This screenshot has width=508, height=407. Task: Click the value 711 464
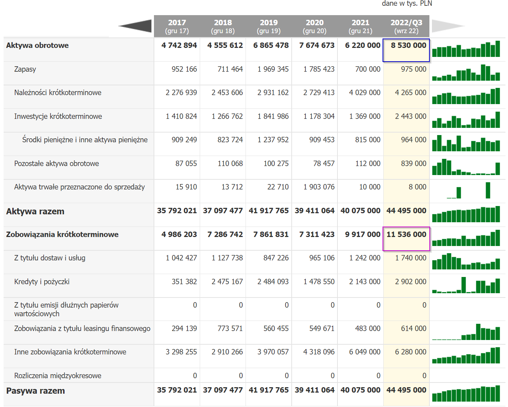point(230,69)
